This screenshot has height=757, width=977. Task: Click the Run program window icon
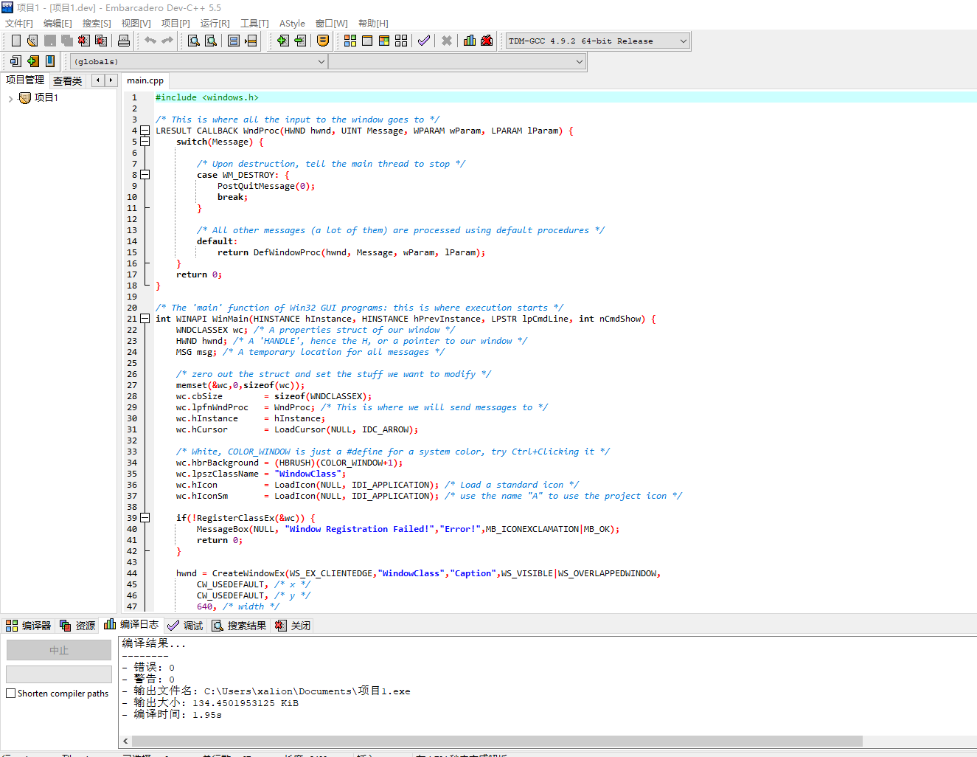click(367, 41)
